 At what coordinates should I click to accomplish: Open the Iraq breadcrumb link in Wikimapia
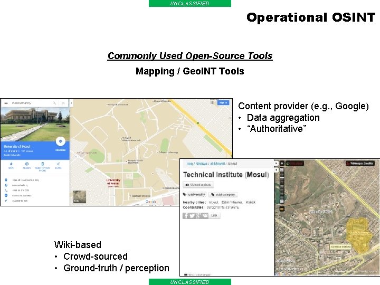click(x=189, y=164)
